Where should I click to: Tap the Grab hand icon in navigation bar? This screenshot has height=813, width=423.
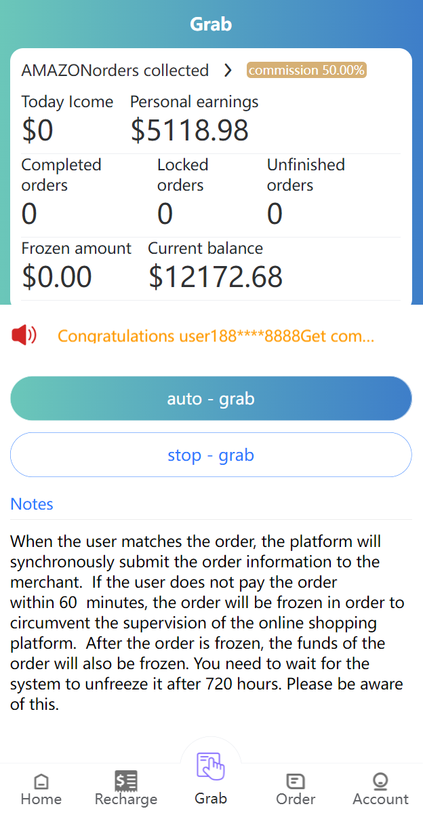click(210, 765)
